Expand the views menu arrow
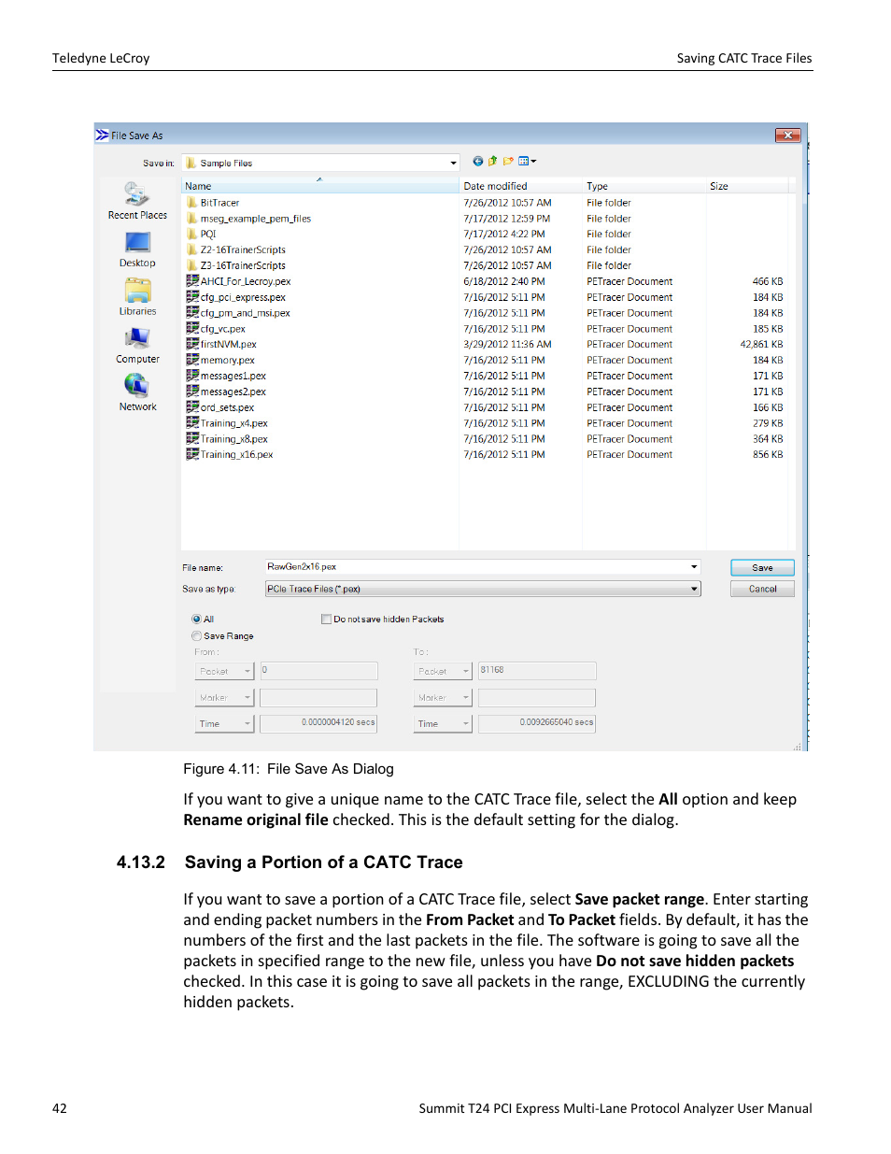This screenshot has width=891, height=1154. pyautogui.click(x=534, y=161)
